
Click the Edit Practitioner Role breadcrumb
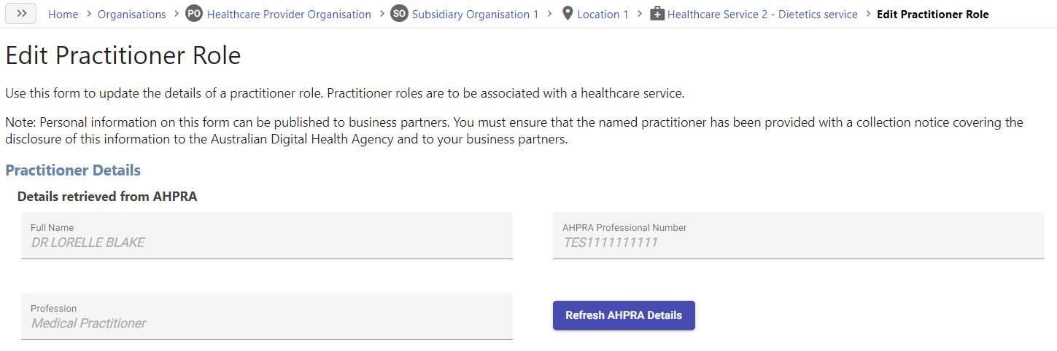pyautogui.click(x=933, y=15)
